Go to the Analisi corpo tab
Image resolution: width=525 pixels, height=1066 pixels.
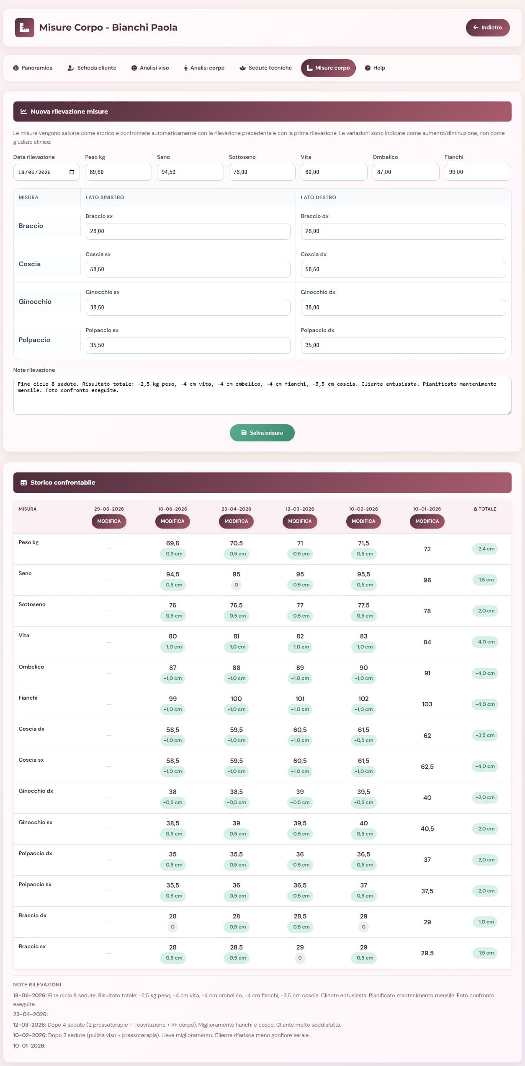pos(204,68)
